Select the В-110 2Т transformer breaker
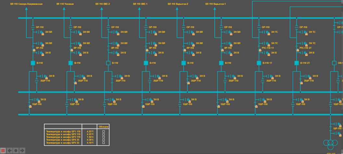Viewport: 343px width, 154px height. (x=297, y=63)
